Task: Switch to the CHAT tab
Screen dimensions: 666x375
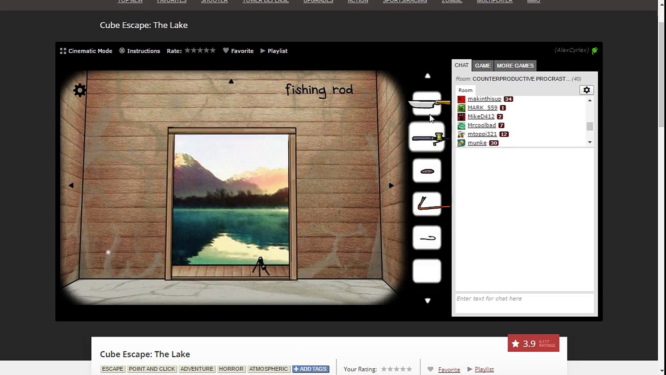Action: tap(461, 65)
